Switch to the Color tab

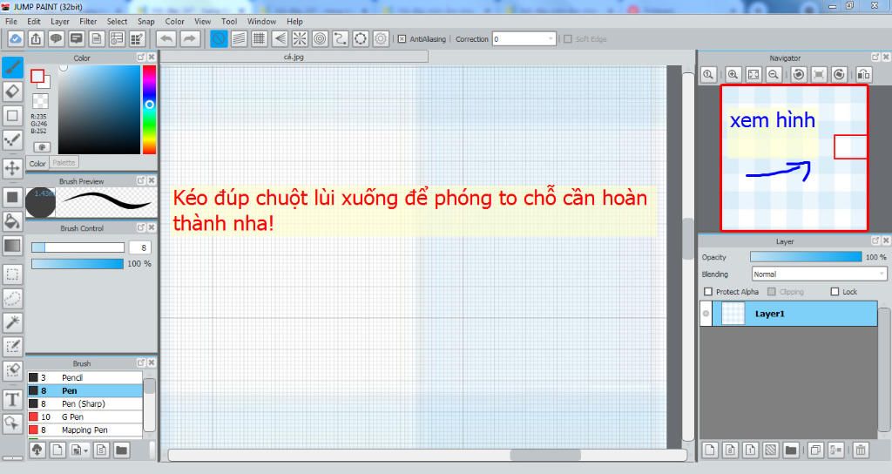coord(37,163)
